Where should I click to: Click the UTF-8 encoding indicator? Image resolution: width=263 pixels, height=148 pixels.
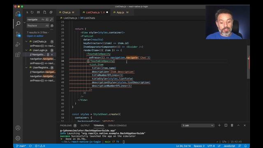click(211, 146)
